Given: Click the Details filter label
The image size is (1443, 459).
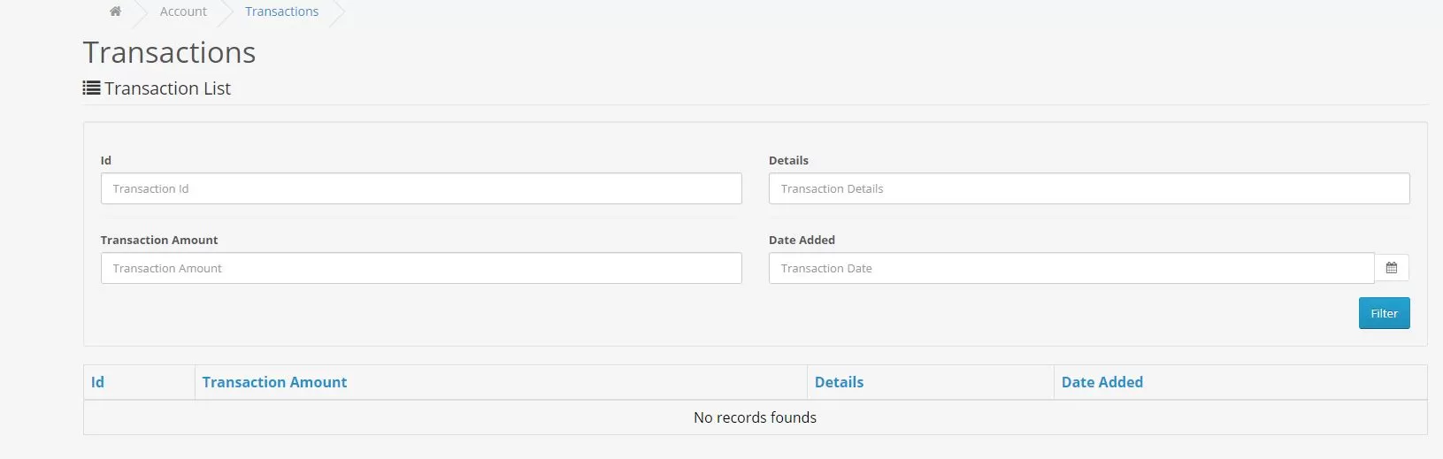Looking at the screenshot, I should point(788,160).
